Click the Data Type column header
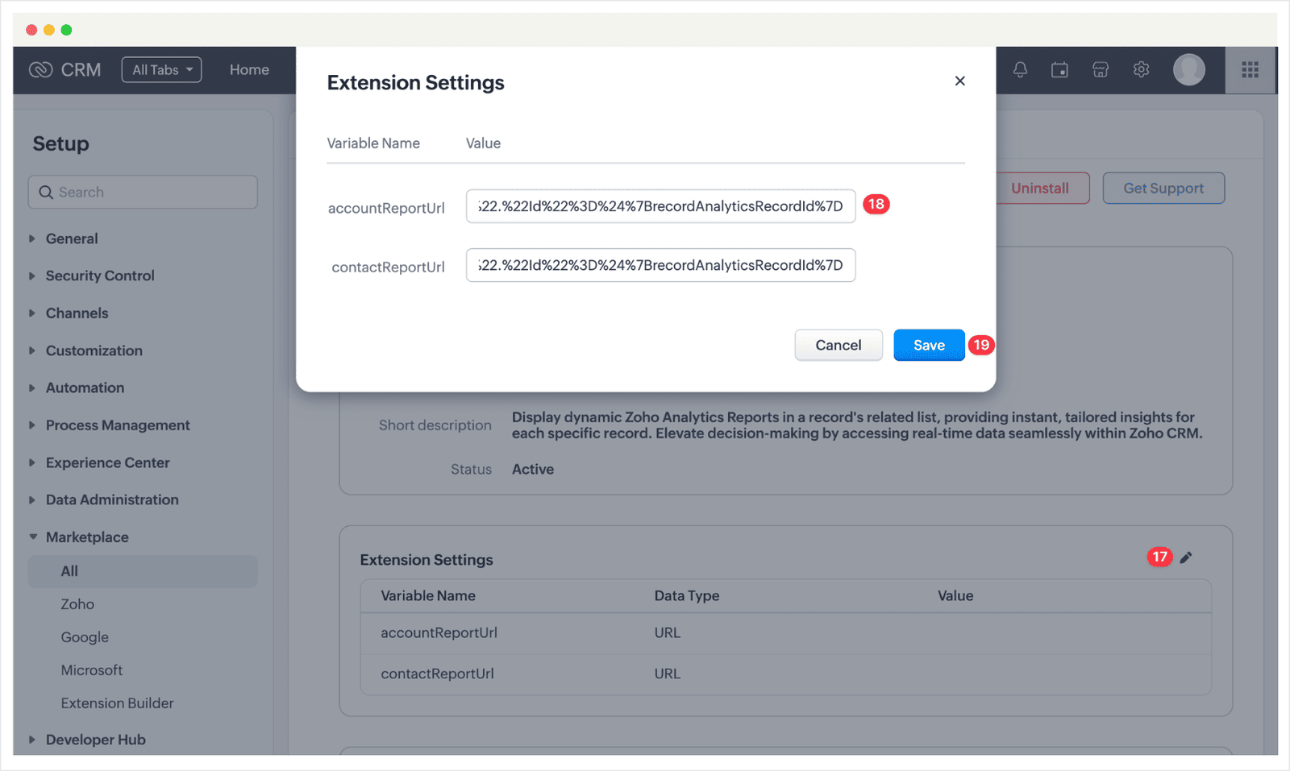 687,596
